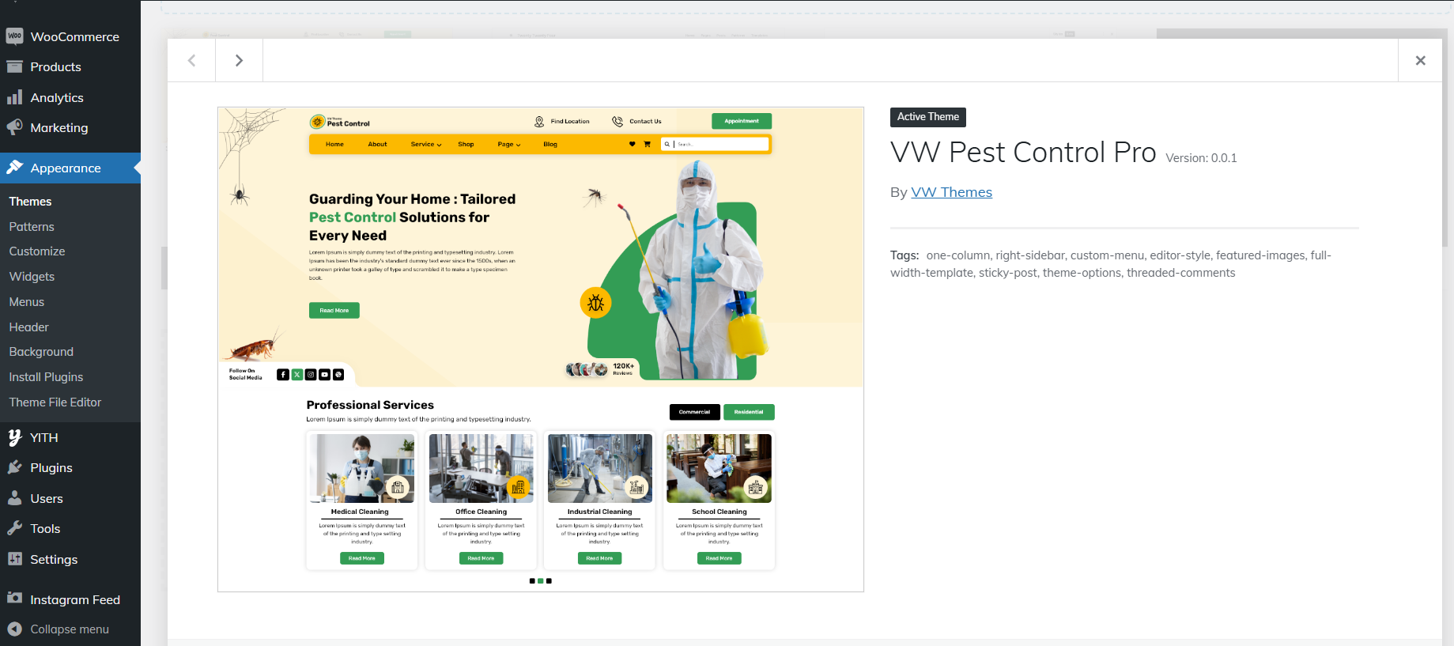Expand the Appearance menu section

click(66, 168)
